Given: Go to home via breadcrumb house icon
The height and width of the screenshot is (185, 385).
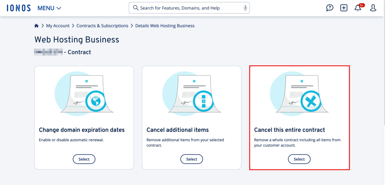Looking at the screenshot, I should tap(36, 26).
